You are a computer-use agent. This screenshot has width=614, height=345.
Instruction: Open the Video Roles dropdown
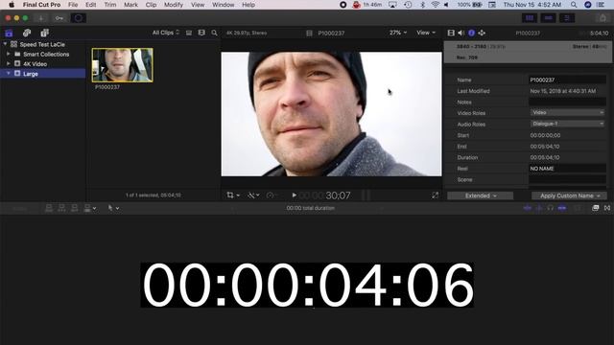[x=567, y=113]
